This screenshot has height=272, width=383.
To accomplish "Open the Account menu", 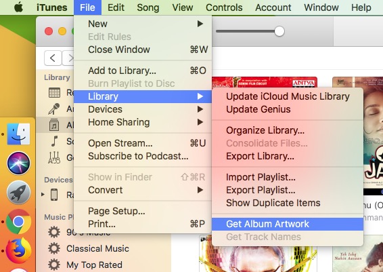I will (273, 7).
